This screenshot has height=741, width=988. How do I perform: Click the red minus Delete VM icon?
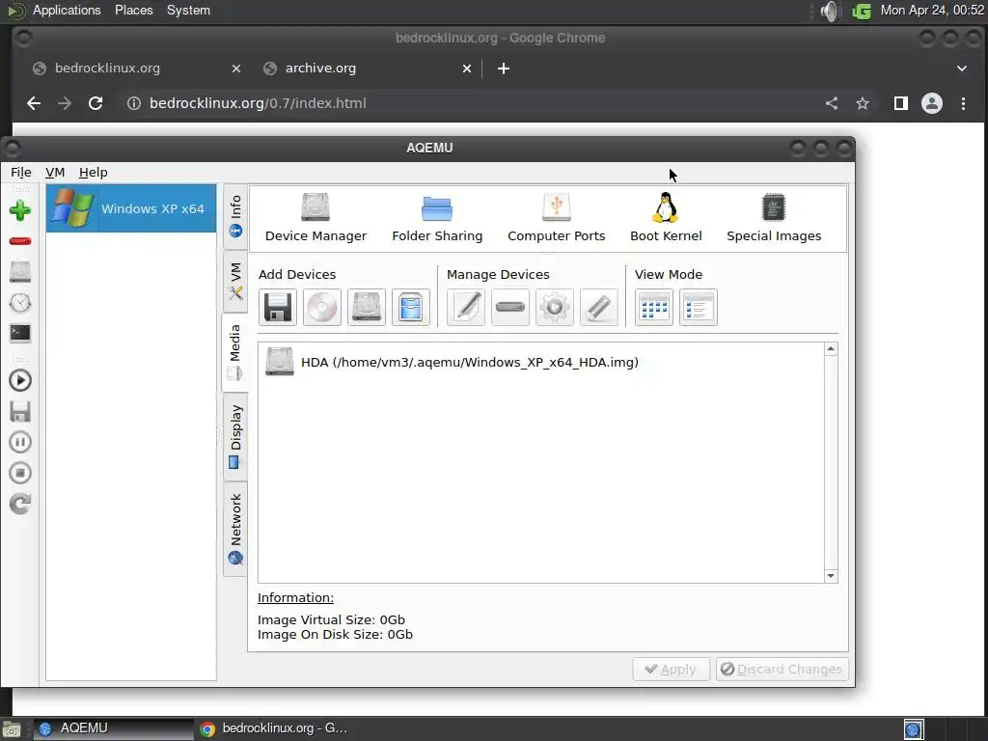20,241
